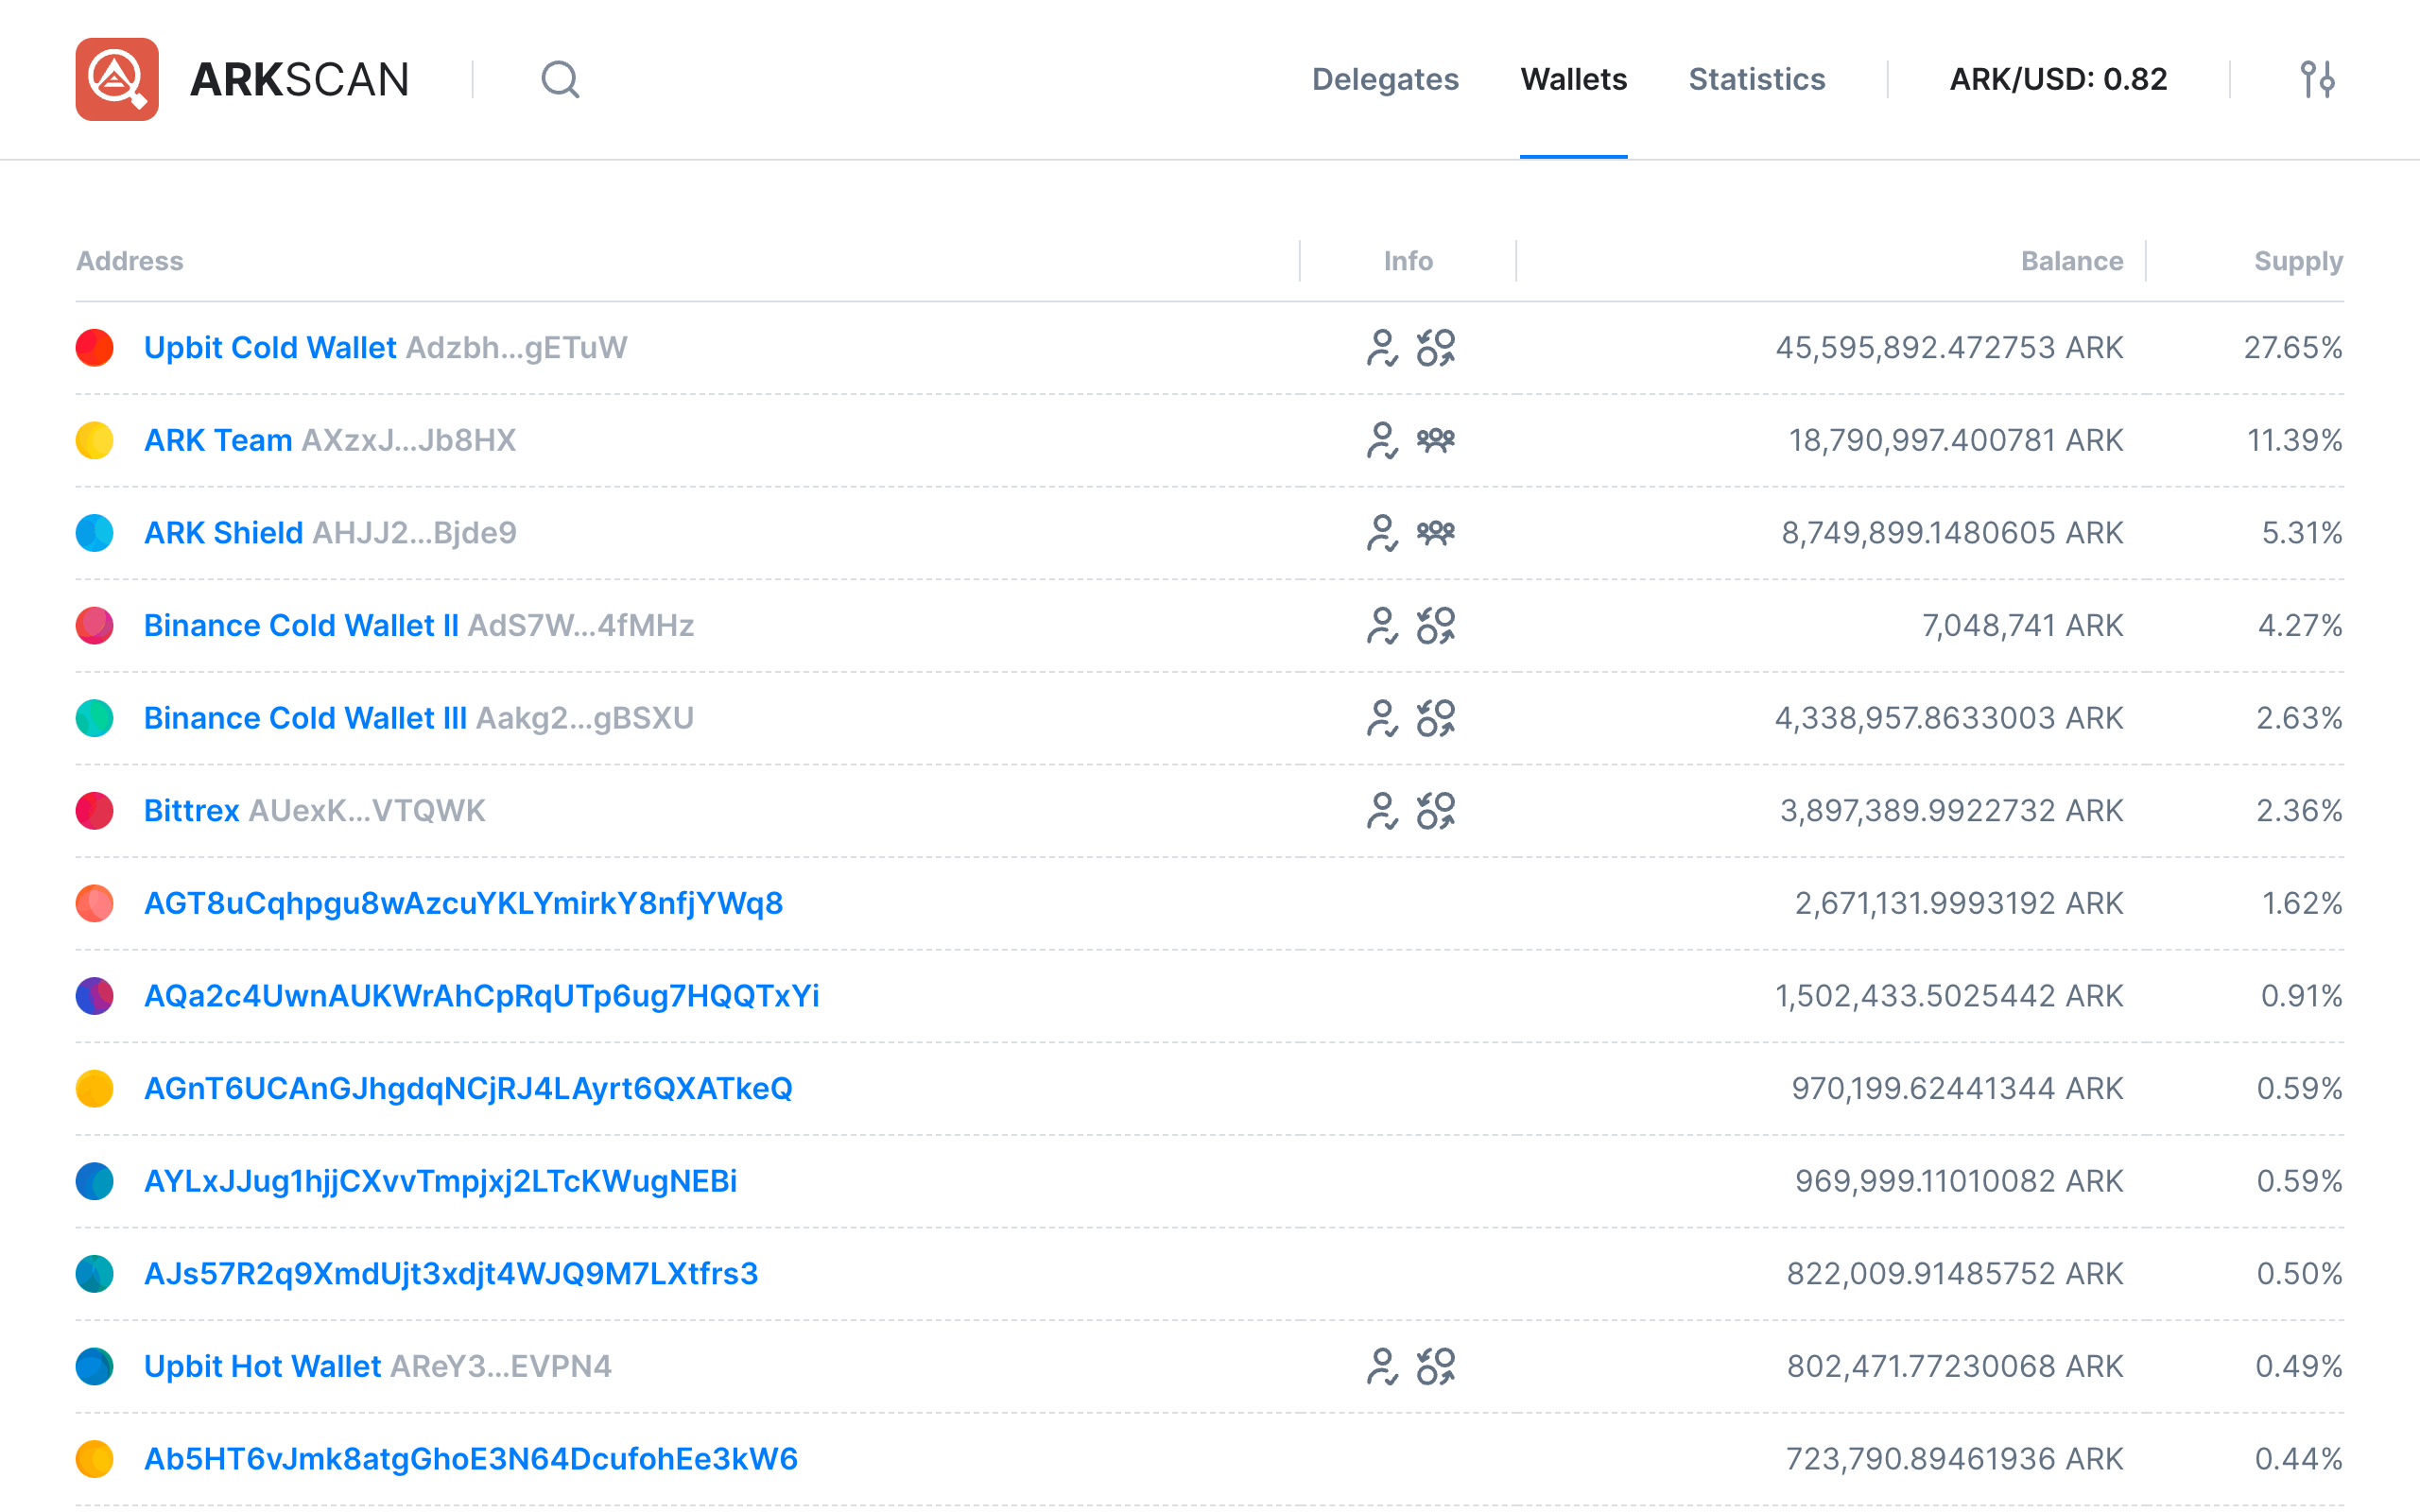2420x1512 pixels.
Task: Click the avatar beside AYLxJJug1hjj address
Action: 95,1181
